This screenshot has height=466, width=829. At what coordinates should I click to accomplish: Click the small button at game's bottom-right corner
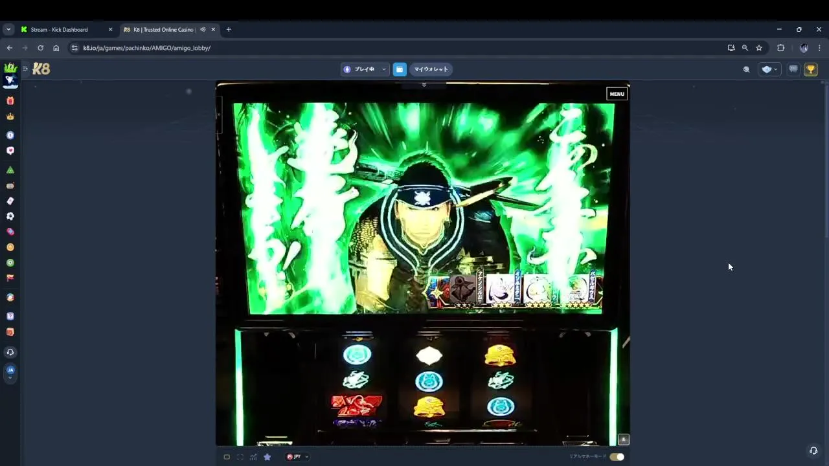click(x=623, y=439)
